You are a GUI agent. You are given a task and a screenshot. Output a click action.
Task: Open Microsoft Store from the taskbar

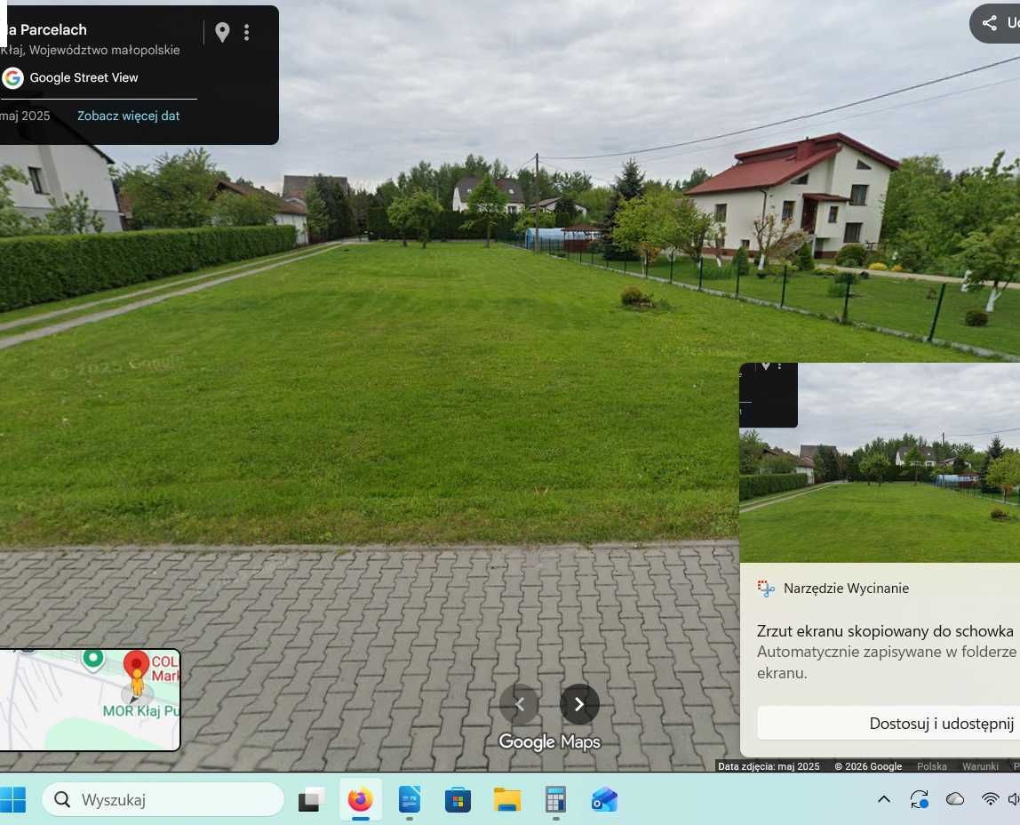tap(457, 799)
